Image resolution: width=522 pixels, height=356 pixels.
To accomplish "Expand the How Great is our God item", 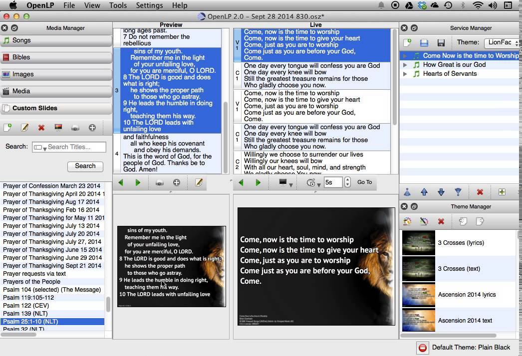I will [x=406, y=65].
